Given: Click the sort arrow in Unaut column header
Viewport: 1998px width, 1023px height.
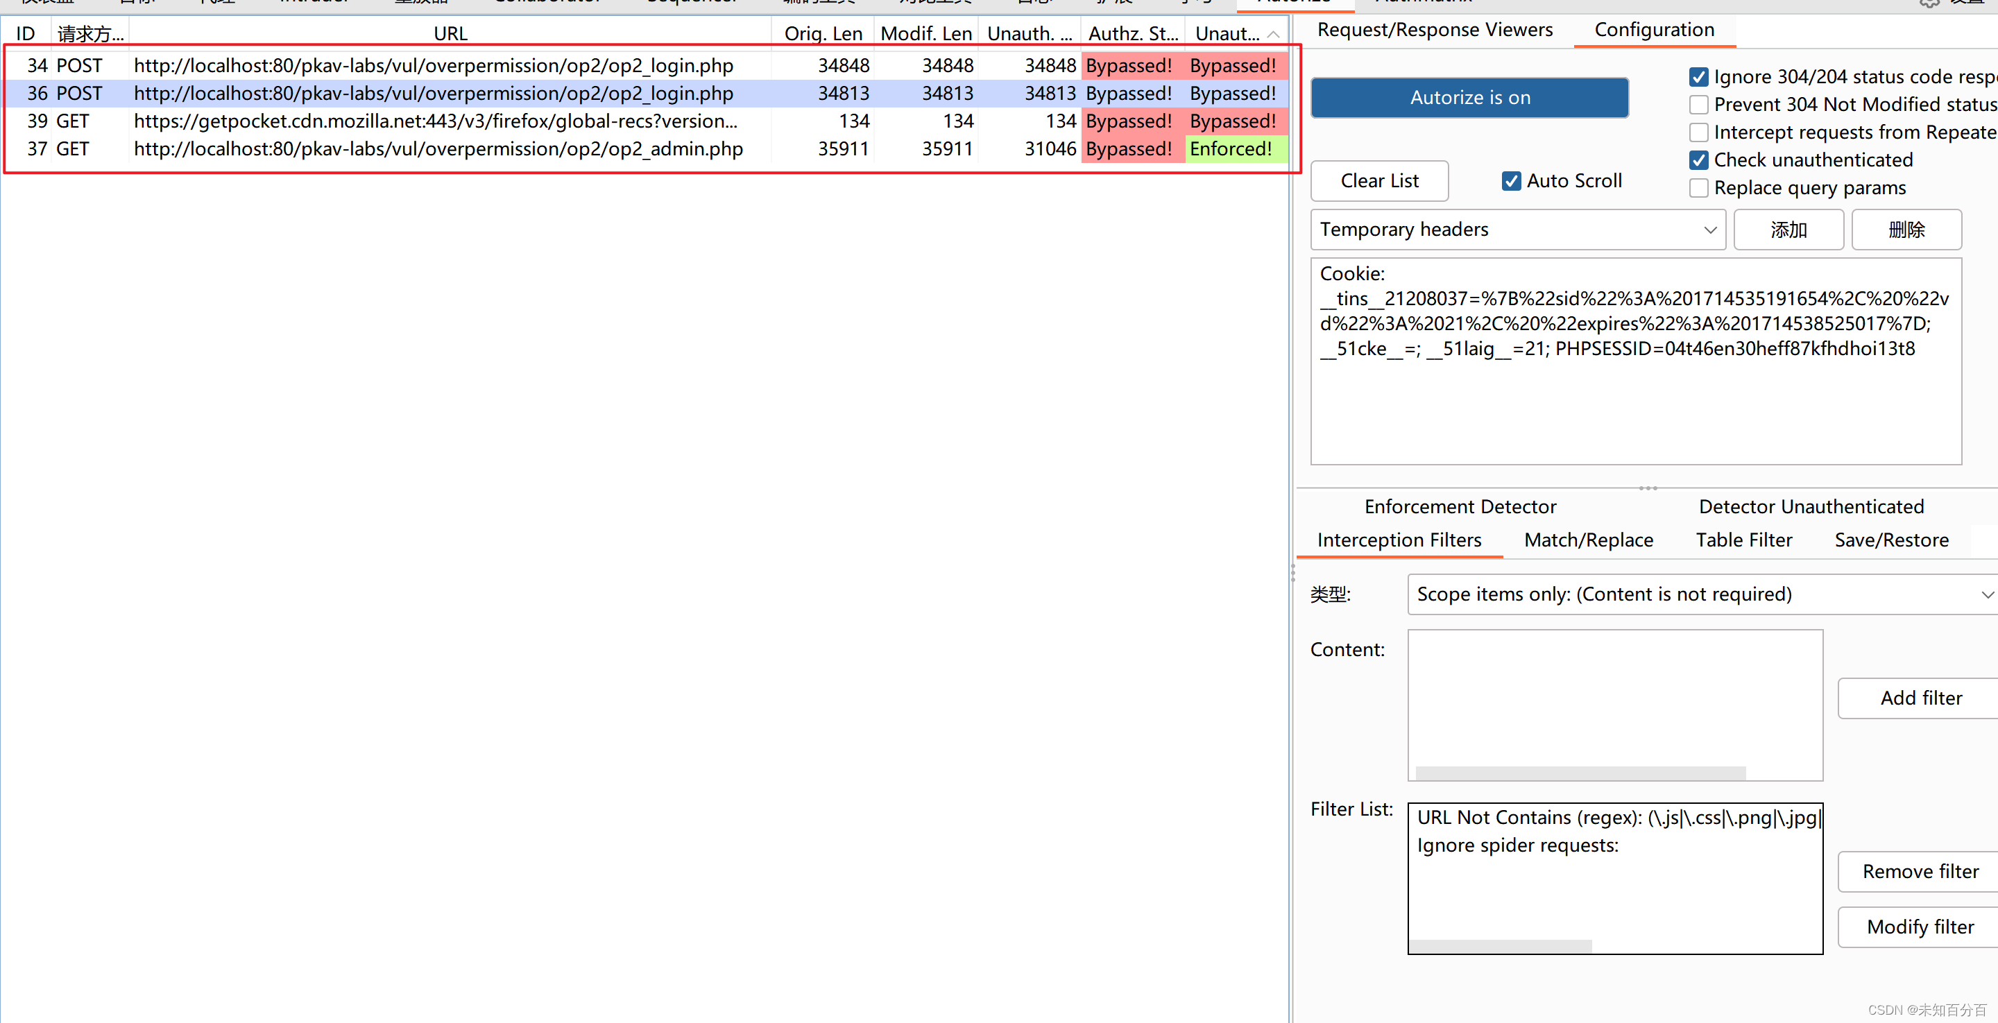Looking at the screenshot, I should coord(1273,34).
